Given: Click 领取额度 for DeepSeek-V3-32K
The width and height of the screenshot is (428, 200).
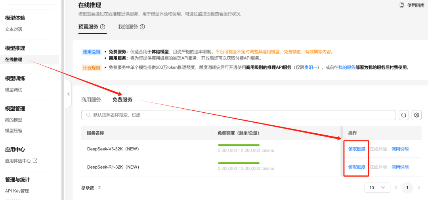Looking at the screenshot, I should (x=357, y=149).
